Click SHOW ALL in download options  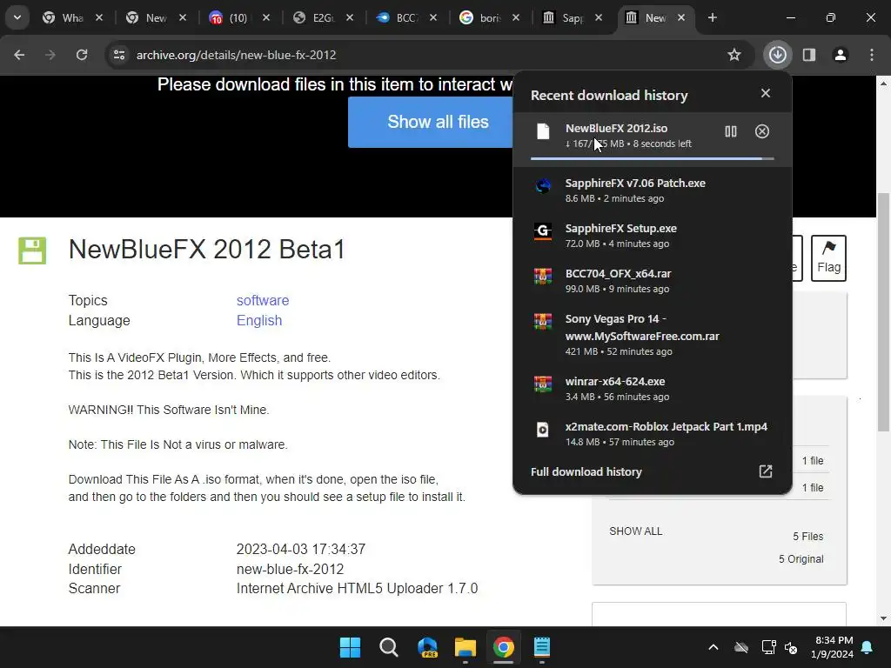click(x=636, y=531)
